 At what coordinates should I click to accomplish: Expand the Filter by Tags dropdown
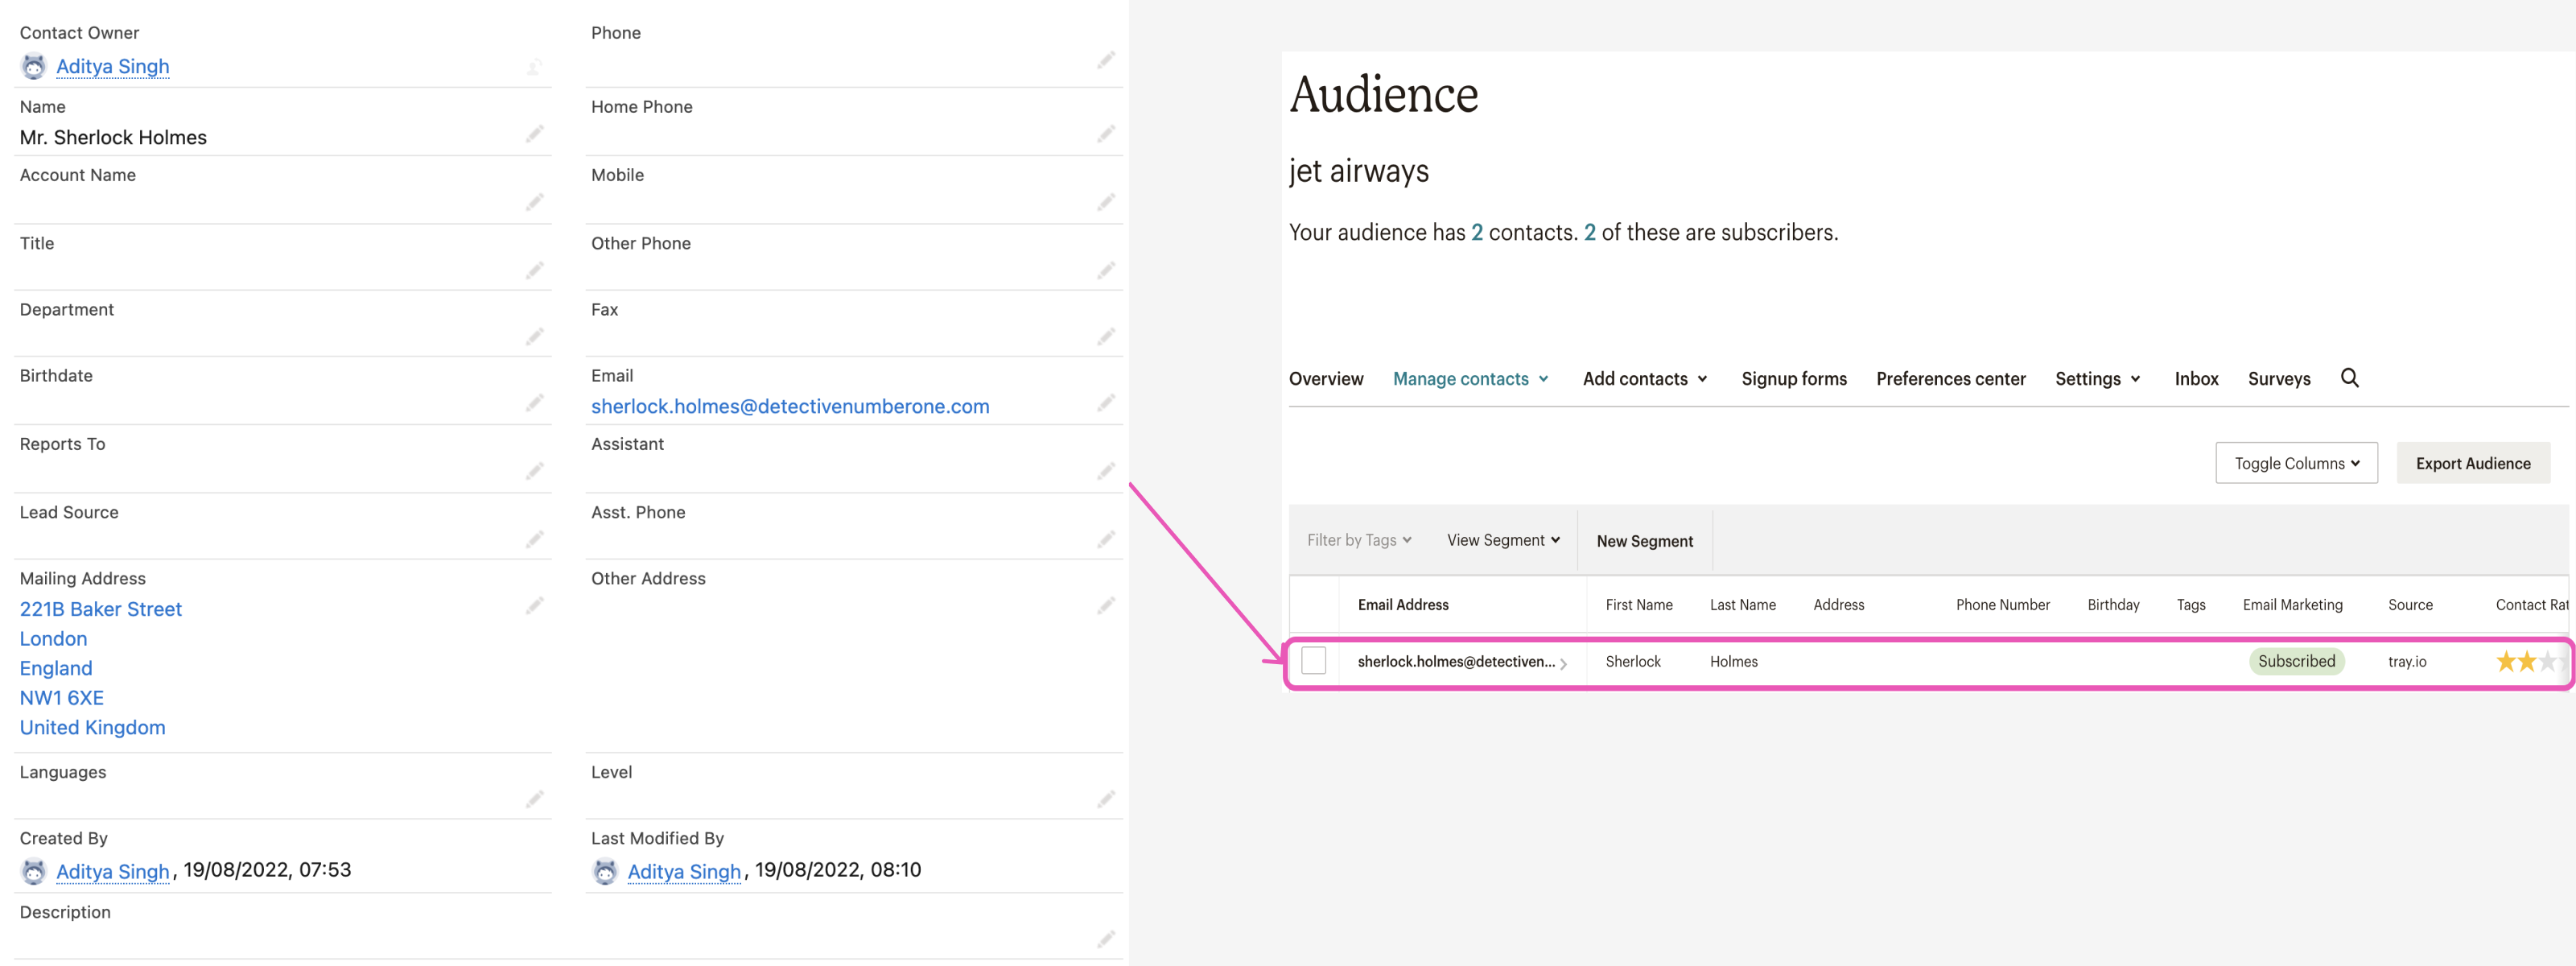1358,541
